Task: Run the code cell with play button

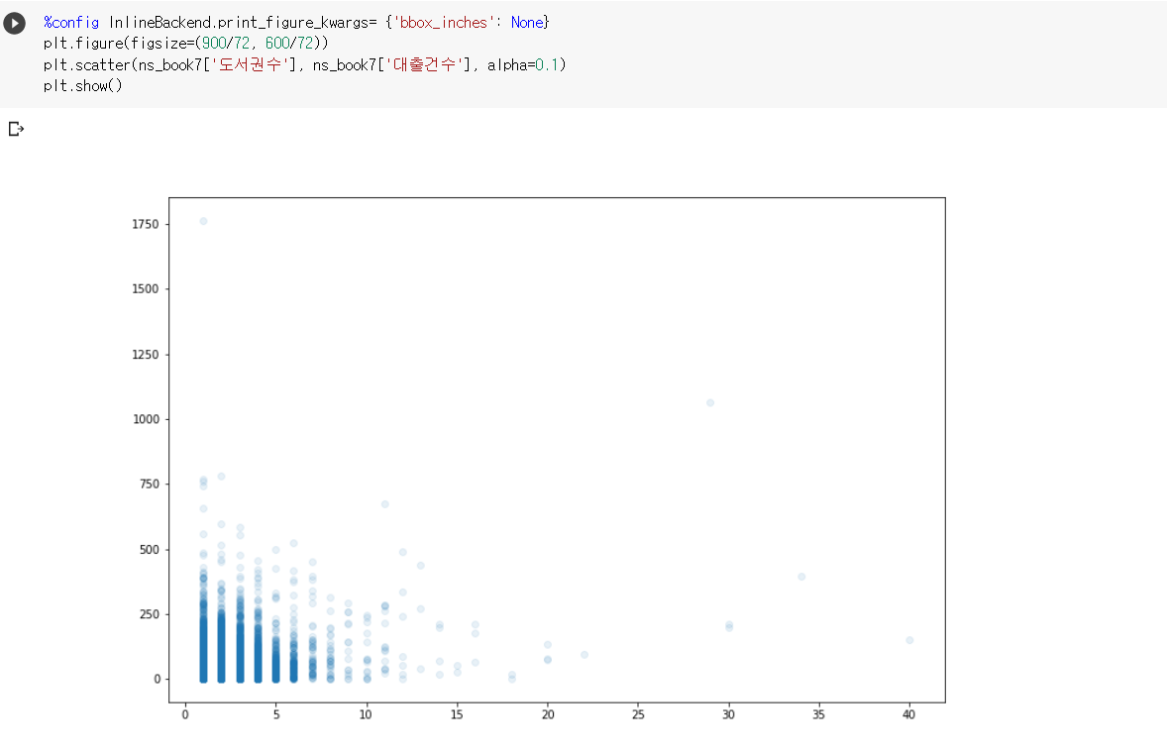Action: click(14, 23)
